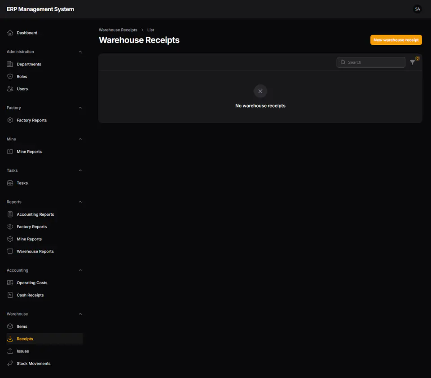
Task: Click the Cash Receipts document icon
Action: tap(10, 295)
